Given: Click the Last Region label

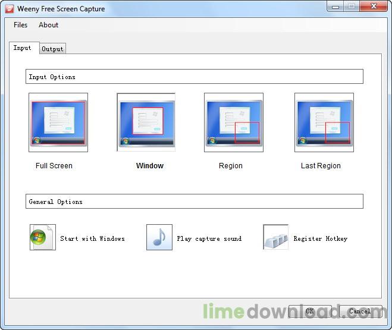Looking at the screenshot, I should 321,166.
